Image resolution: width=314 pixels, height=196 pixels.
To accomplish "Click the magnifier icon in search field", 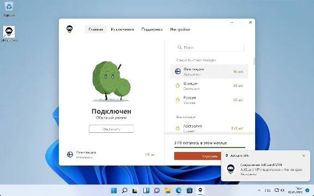I will click(180, 47).
